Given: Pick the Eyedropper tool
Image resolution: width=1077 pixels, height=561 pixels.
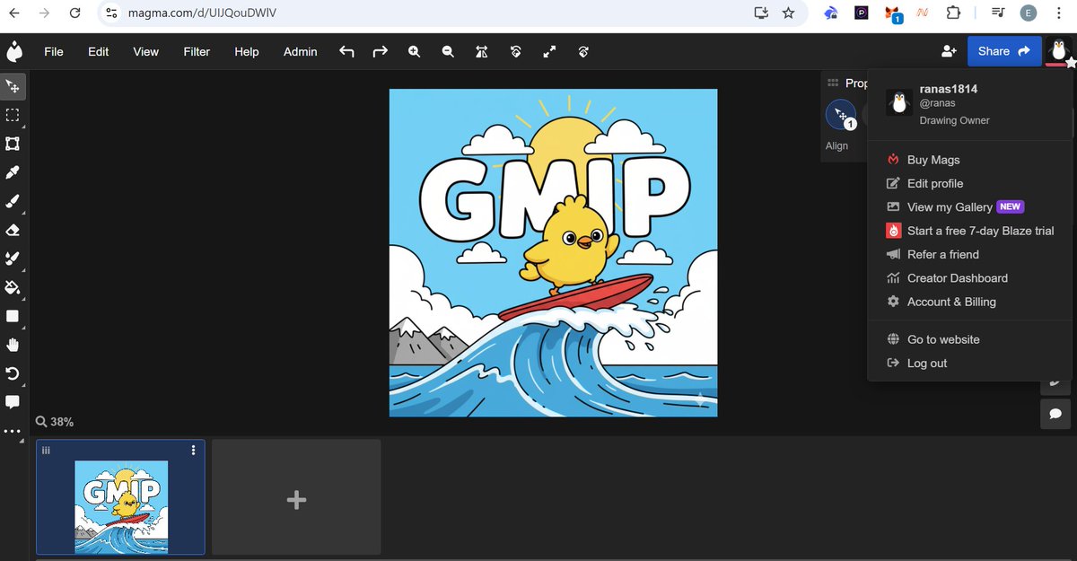Looking at the screenshot, I should 13,172.
